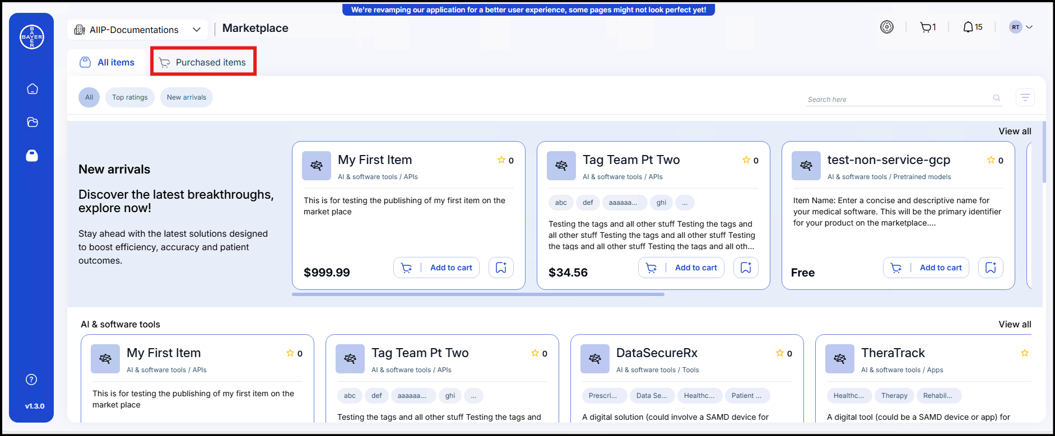Screen dimensions: 1055x436
Task: Click the horizontal scrollbar under New arrivals
Action: click(478, 294)
